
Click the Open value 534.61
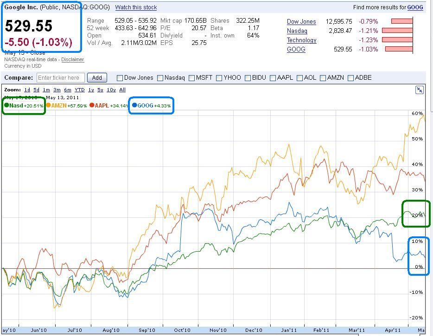coord(147,36)
